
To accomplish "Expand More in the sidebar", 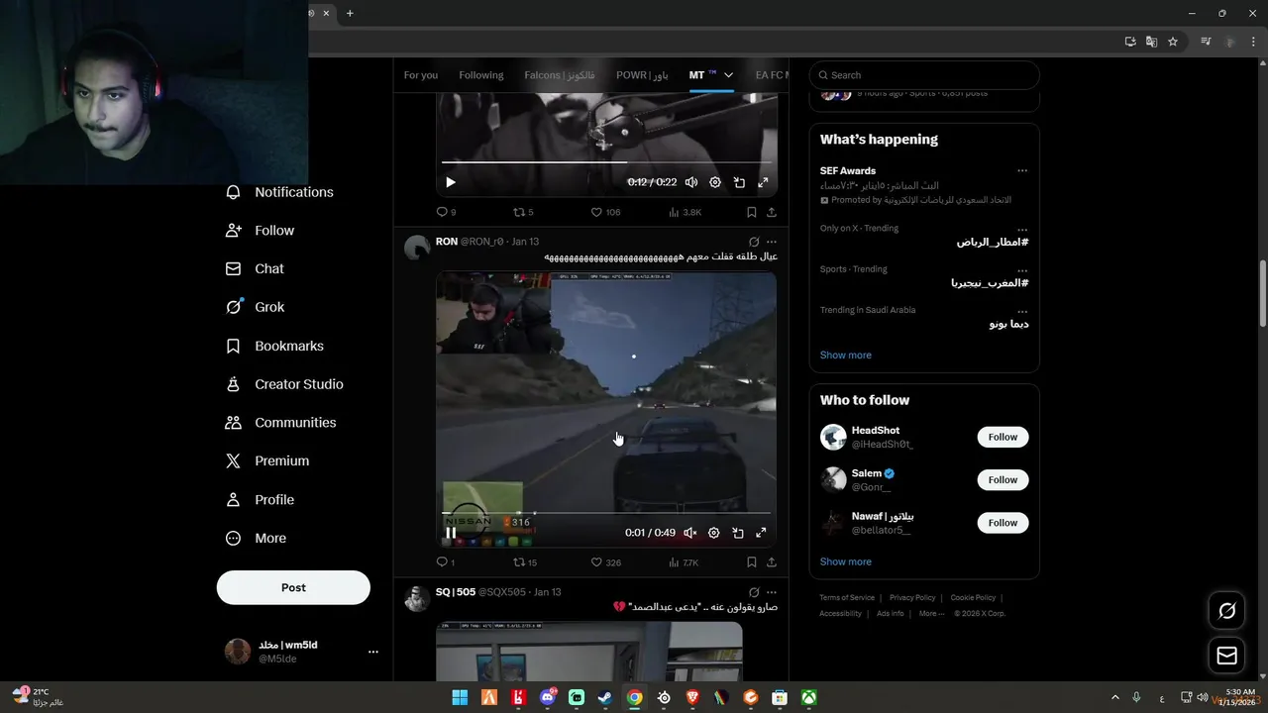I will pos(256,538).
